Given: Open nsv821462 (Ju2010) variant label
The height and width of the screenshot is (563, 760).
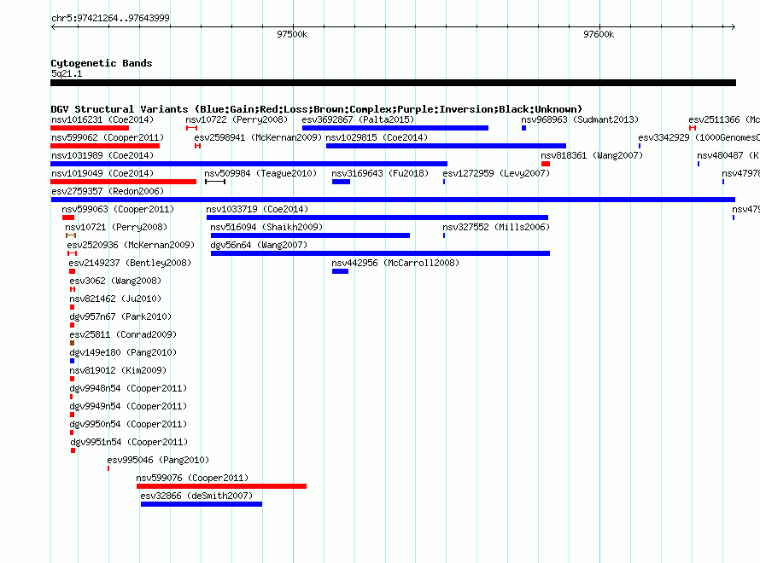Looking at the screenshot, I should coord(115,299).
